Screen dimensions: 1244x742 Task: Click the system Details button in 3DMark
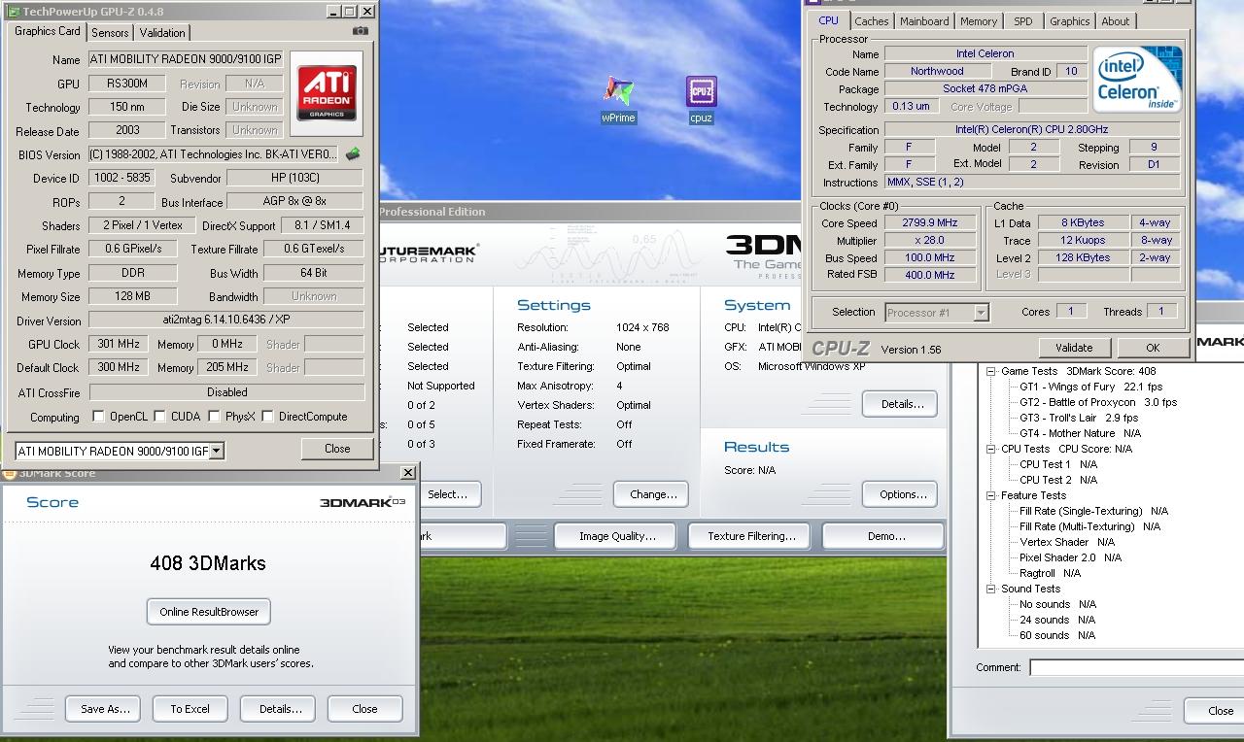point(900,404)
